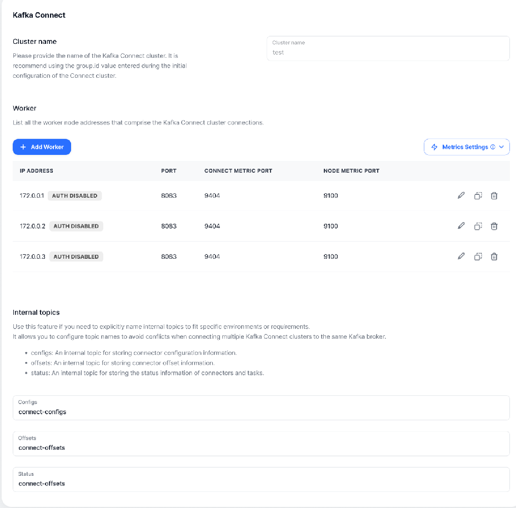Edit the 172.0.0.2 worker with pencil icon

(x=460, y=226)
